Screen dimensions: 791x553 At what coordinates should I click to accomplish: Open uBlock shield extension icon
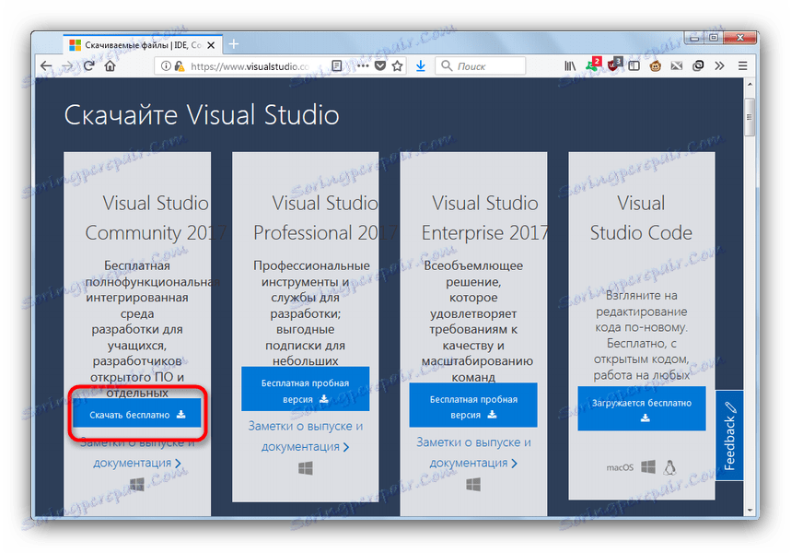point(614,65)
